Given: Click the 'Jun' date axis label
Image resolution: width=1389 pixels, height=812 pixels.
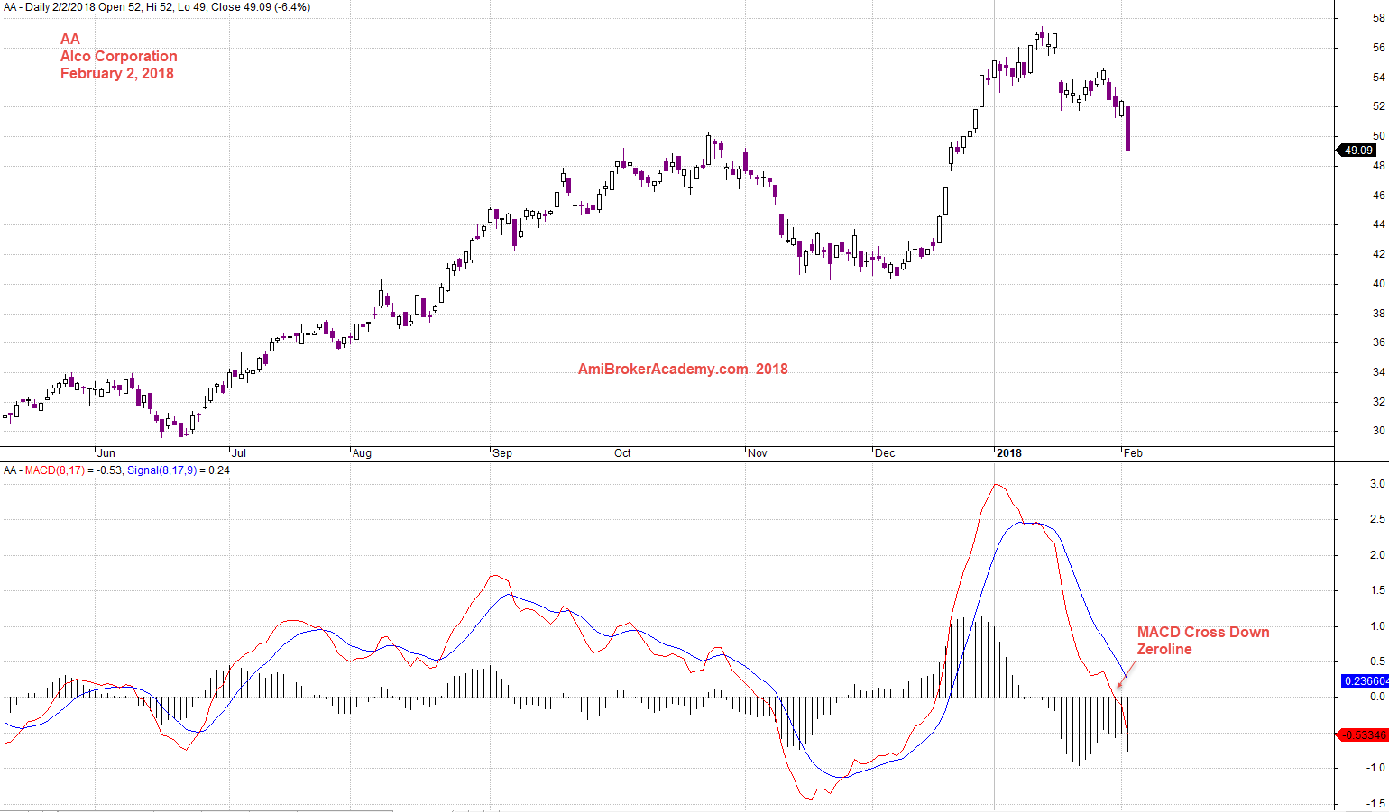Looking at the screenshot, I should [x=106, y=453].
